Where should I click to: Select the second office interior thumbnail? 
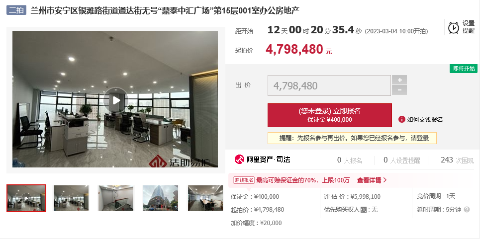(x=71, y=198)
